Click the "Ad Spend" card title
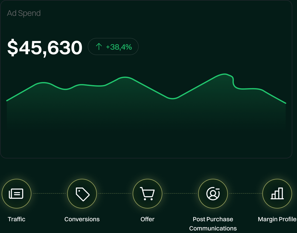 [x=24, y=13]
